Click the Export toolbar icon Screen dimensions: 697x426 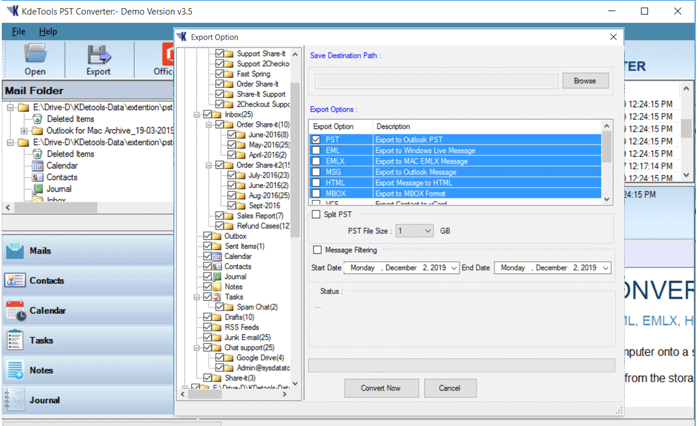pos(97,59)
